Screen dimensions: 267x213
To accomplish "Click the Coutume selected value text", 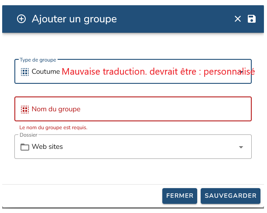I will click(x=45, y=71).
